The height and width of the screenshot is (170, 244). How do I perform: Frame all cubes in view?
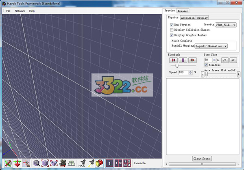point(54,163)
